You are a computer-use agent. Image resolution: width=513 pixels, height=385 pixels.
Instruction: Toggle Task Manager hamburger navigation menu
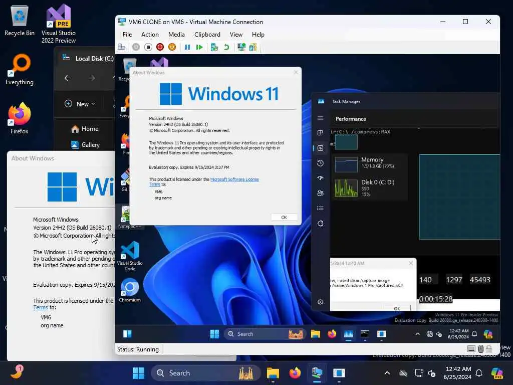coord(320,118)
